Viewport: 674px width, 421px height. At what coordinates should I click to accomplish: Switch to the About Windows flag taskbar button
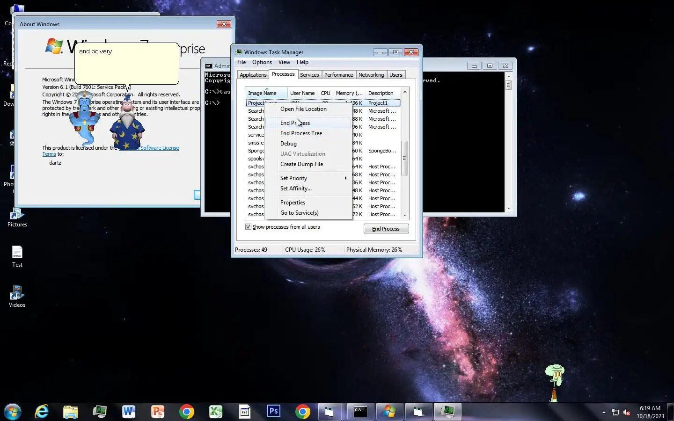389,412
